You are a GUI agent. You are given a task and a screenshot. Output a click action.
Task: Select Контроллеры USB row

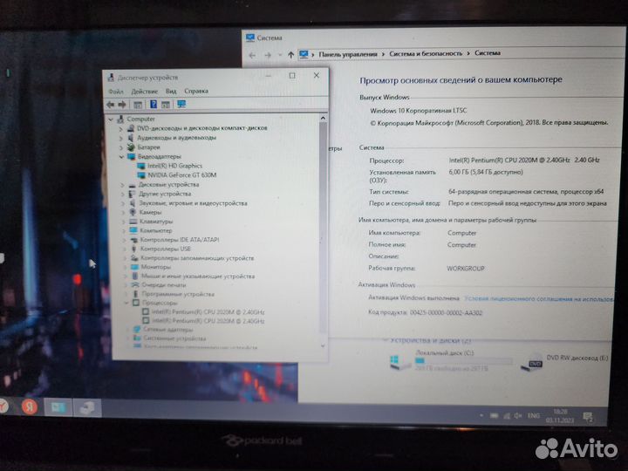[166, 249]
